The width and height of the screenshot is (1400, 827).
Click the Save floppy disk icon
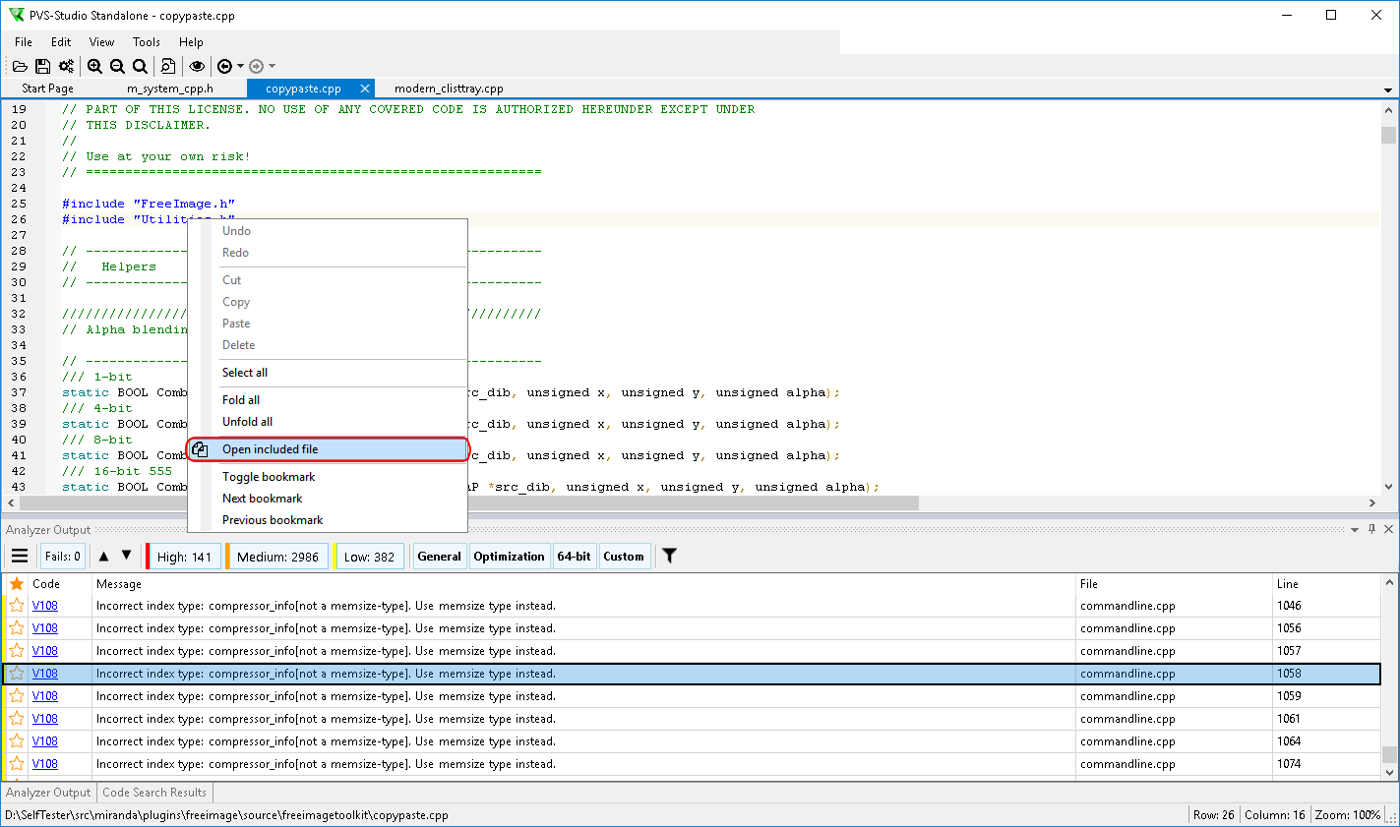tap(42, 66)
